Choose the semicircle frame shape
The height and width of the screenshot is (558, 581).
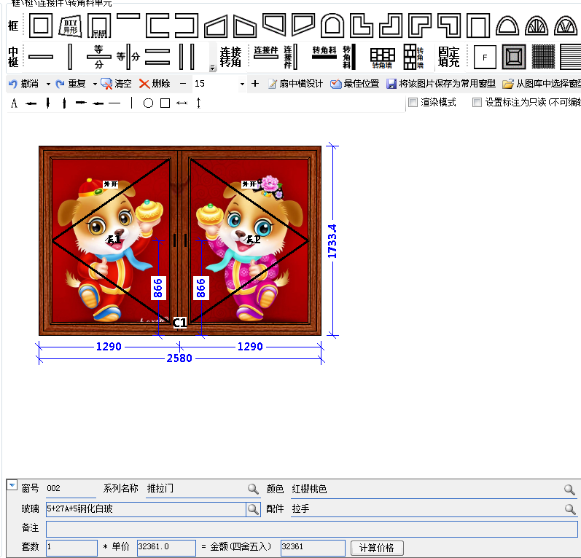pos(507,26)
